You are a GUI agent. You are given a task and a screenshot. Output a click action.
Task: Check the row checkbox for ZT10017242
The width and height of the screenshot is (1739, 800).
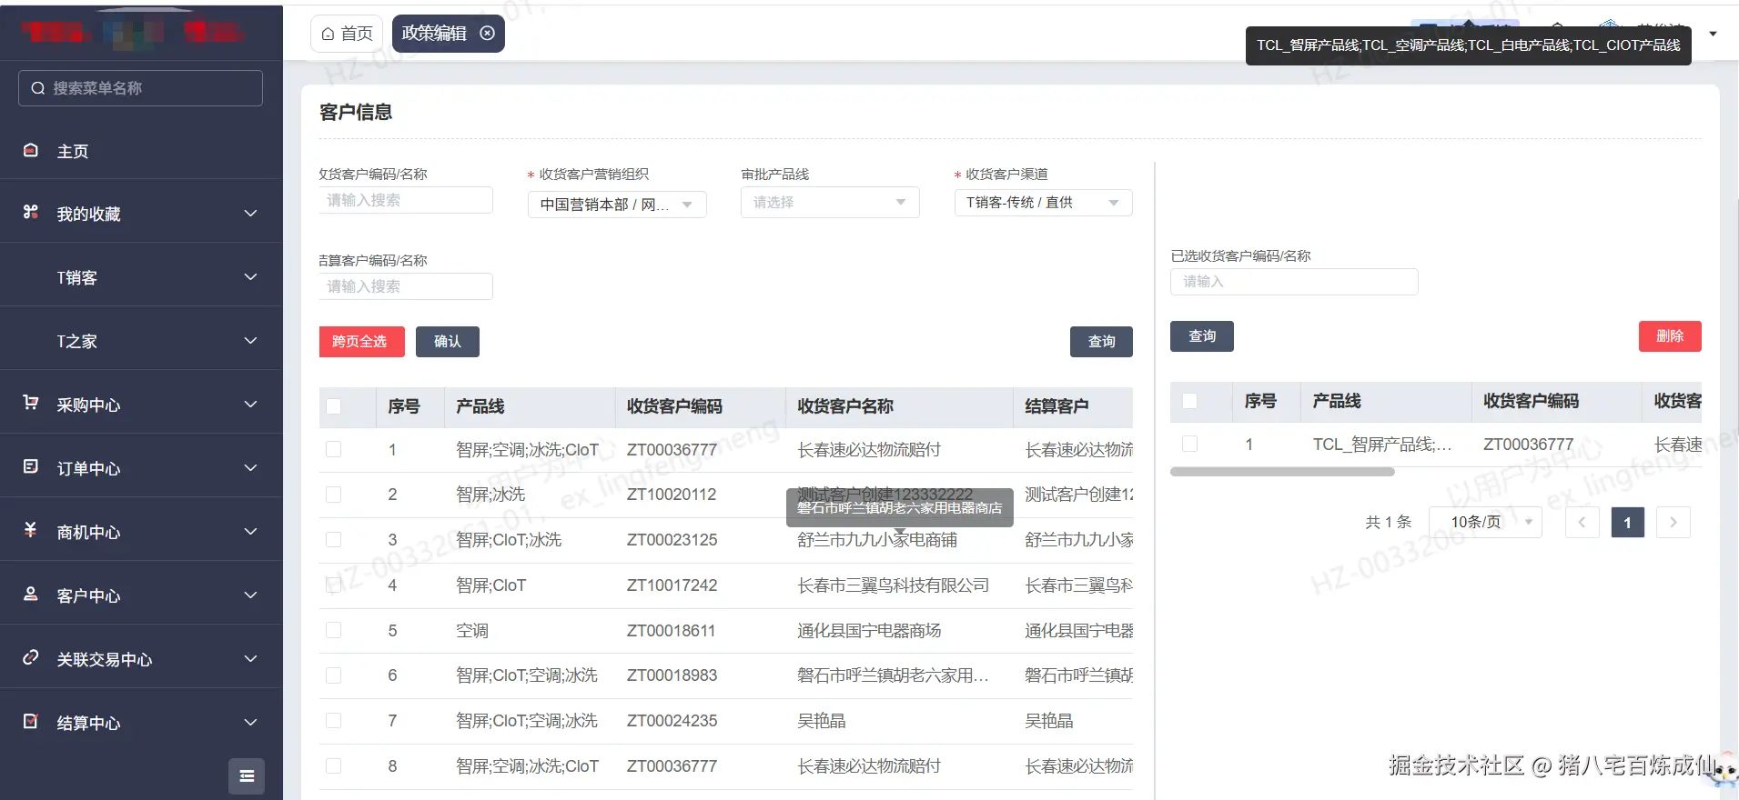334,585
